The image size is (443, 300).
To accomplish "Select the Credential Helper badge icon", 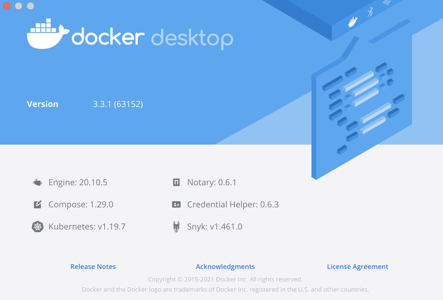I will click(x=176, y=204).
